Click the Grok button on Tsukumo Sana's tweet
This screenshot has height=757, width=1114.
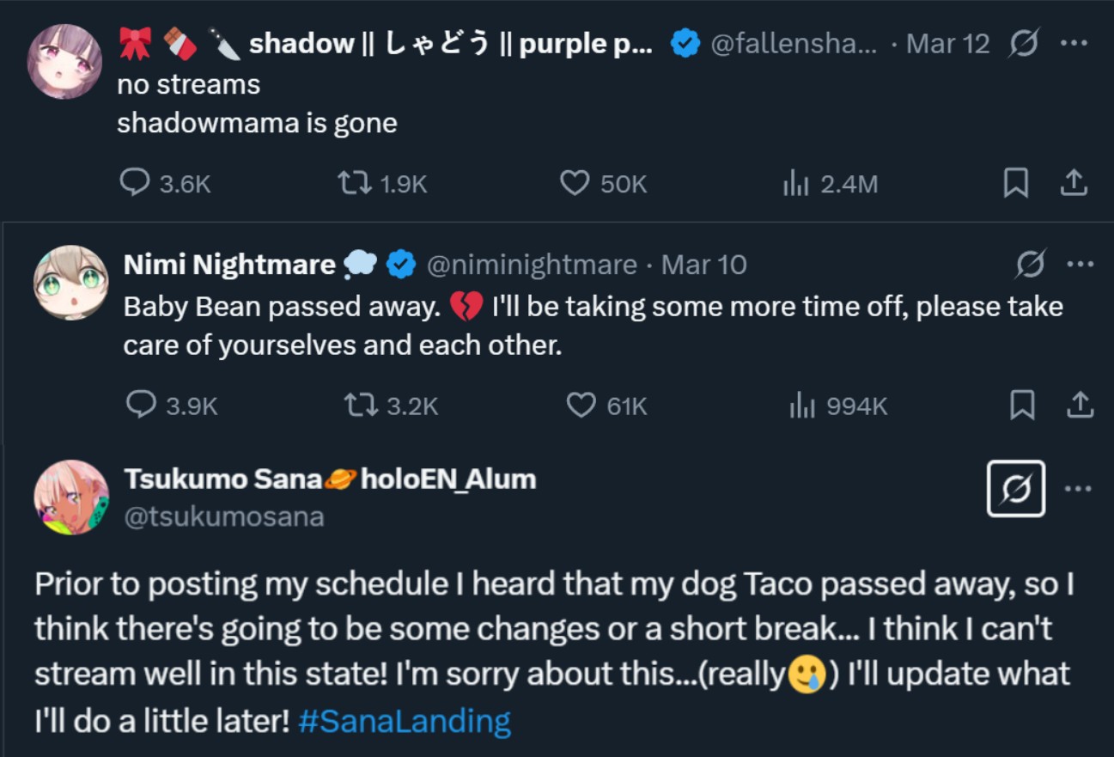pyautogui.click(x=1016, y=488)
